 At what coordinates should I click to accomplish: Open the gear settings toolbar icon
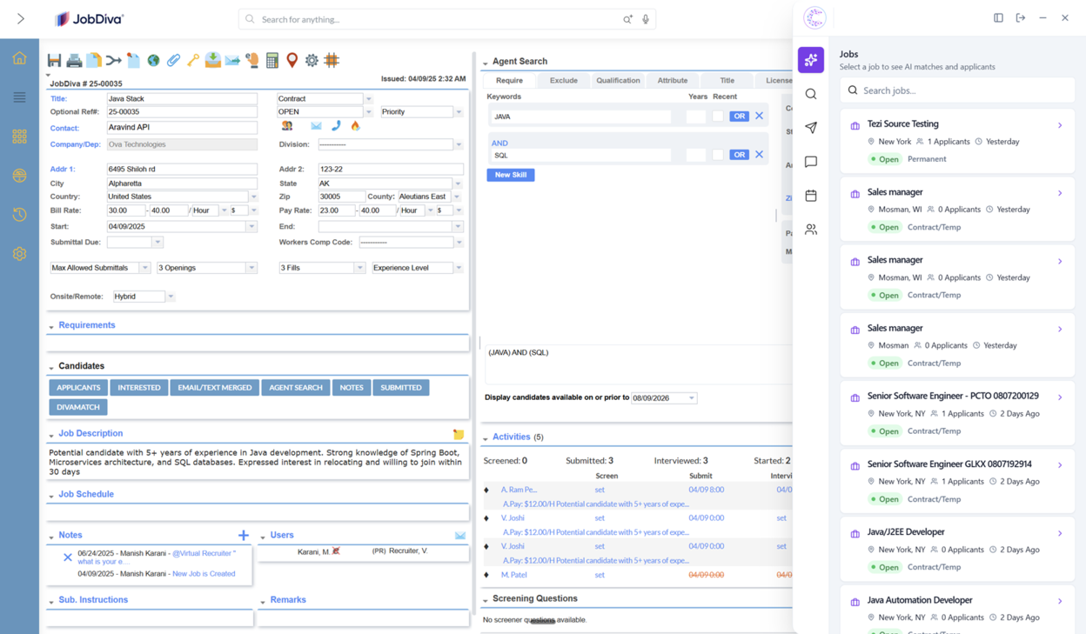point(312,60)
